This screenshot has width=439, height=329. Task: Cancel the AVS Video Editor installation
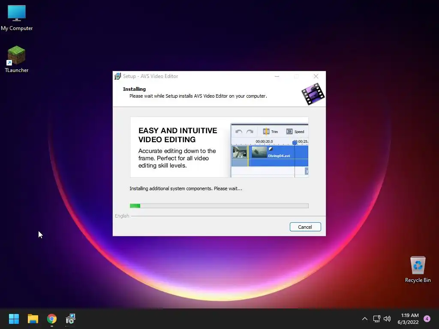[305, 227]
